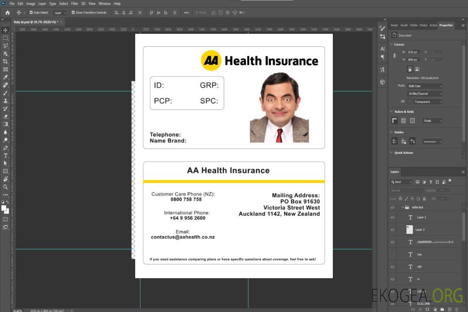Filter layers by type layers icon
Image resolution: width=468 pixels, height=312 pixels.
(x=431, y=182)
